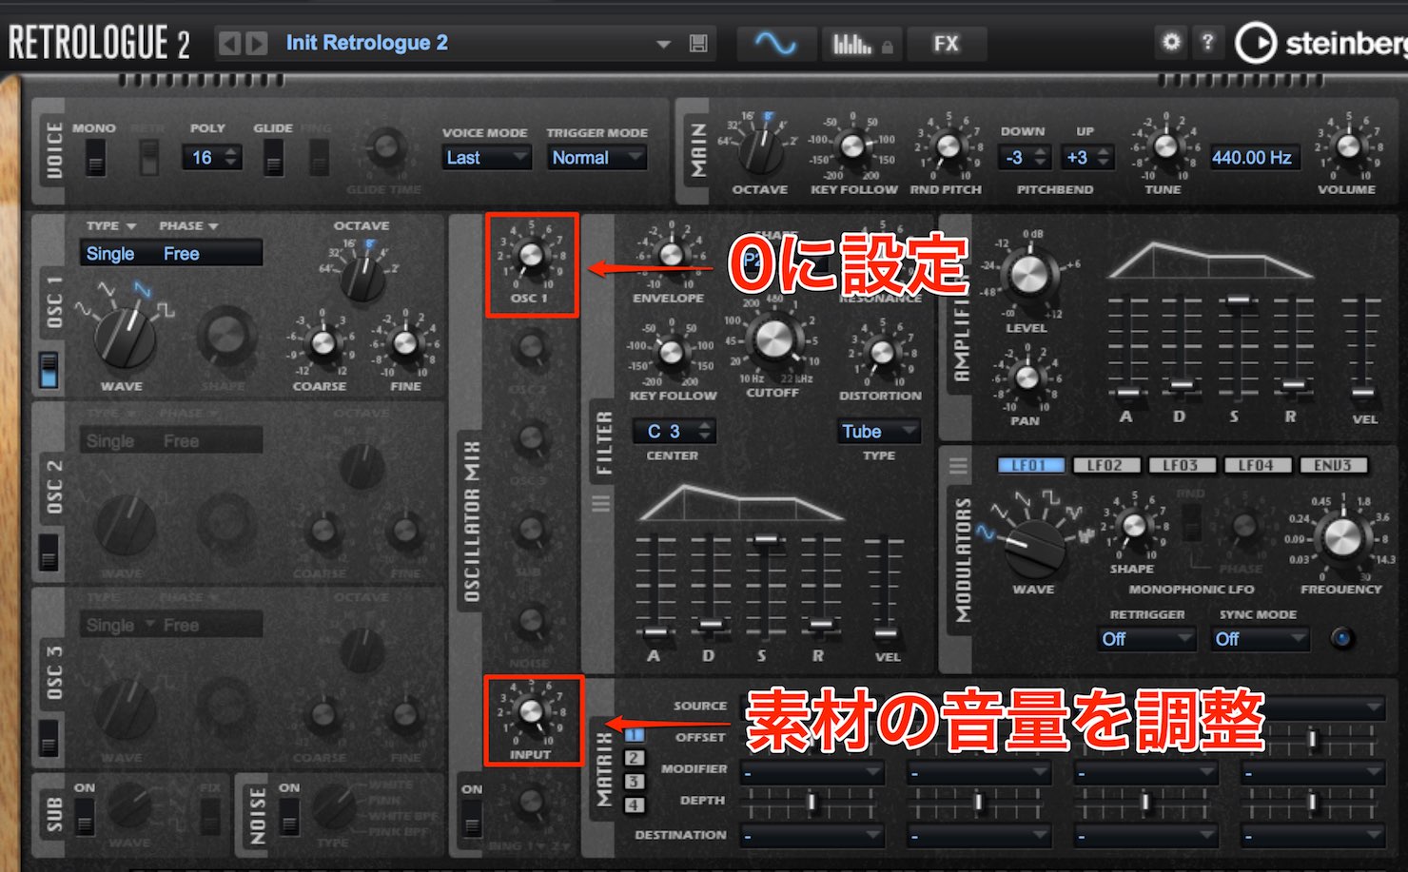Screen dimensions: 1408x872
Task: Open the arpeggiator page with the bars icon
Action: point(861,44)
